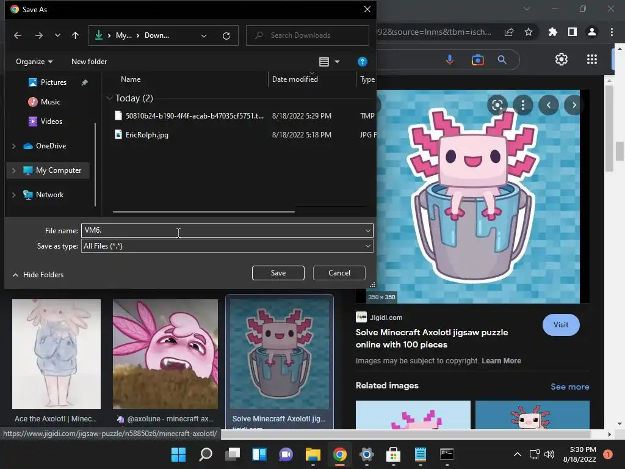Open @axolune minecraft axolotl thumbnail
Viewport: 625px width, 469px height.
coord(165,354)
